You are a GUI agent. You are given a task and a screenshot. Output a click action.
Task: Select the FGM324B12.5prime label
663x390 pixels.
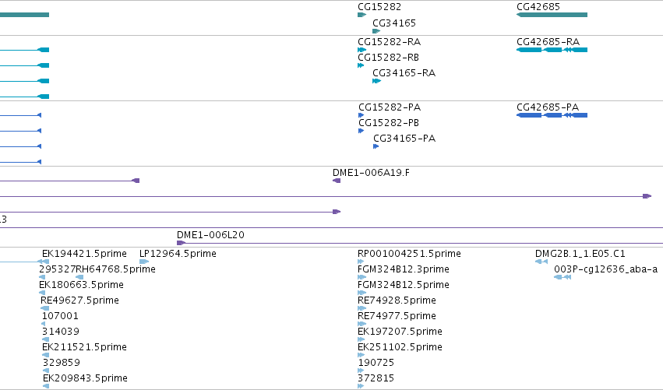[x=404, y=285]
